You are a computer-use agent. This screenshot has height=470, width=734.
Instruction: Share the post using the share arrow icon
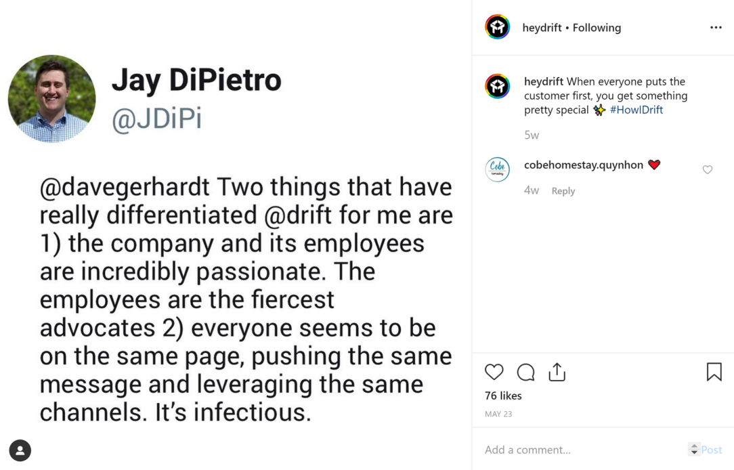pyautogui.click(x=557, y=372)
